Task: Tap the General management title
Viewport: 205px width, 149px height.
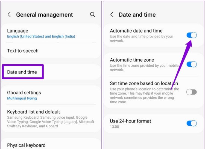Action: [45, 15]
